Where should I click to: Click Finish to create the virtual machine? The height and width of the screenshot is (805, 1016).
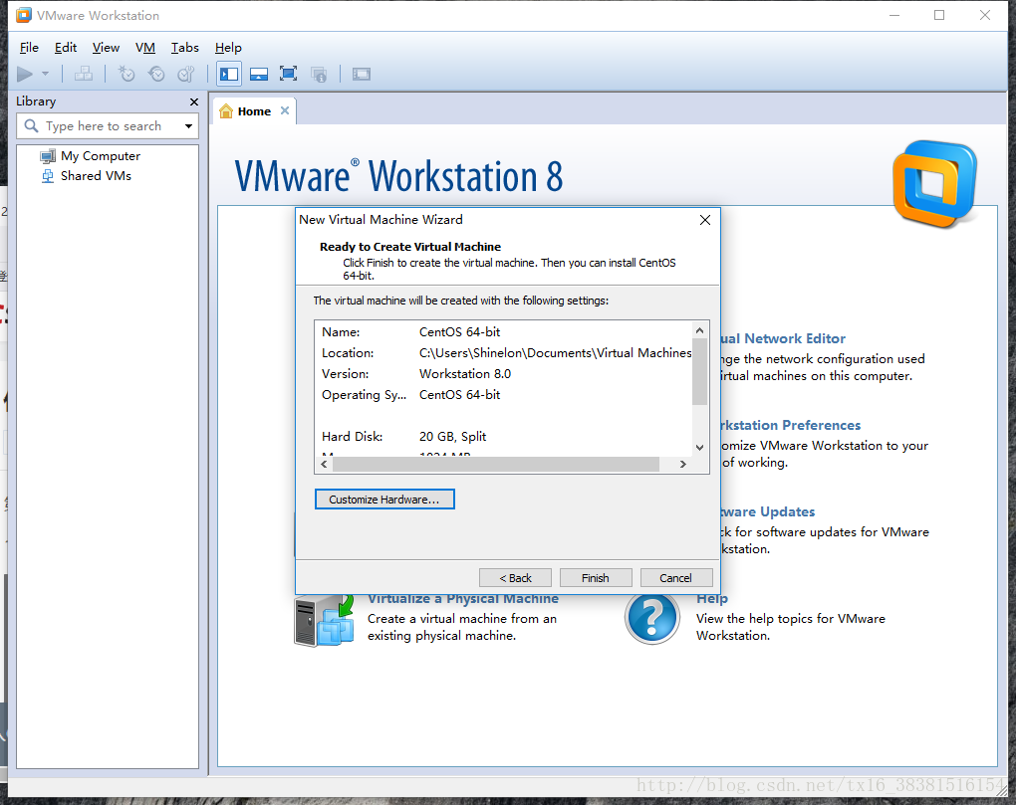pyautogui.click(x=595, y=578)
